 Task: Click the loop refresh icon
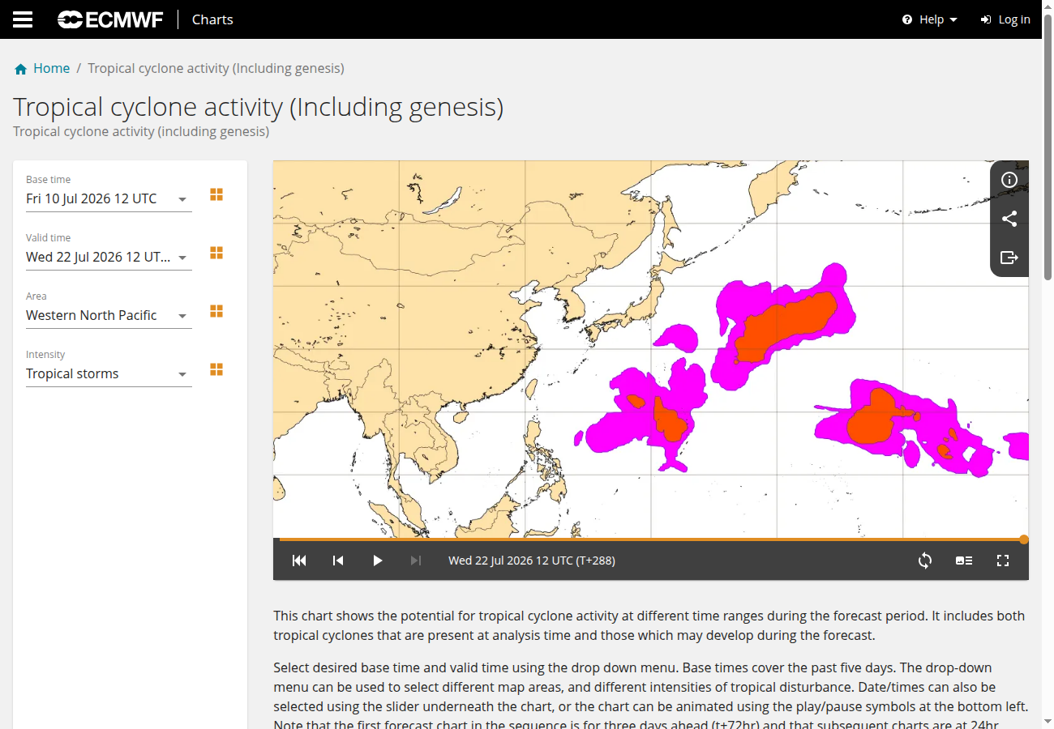[925, 561]
